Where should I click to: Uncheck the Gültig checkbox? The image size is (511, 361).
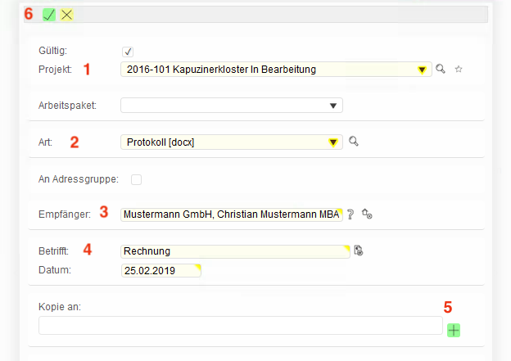point(128,52)
